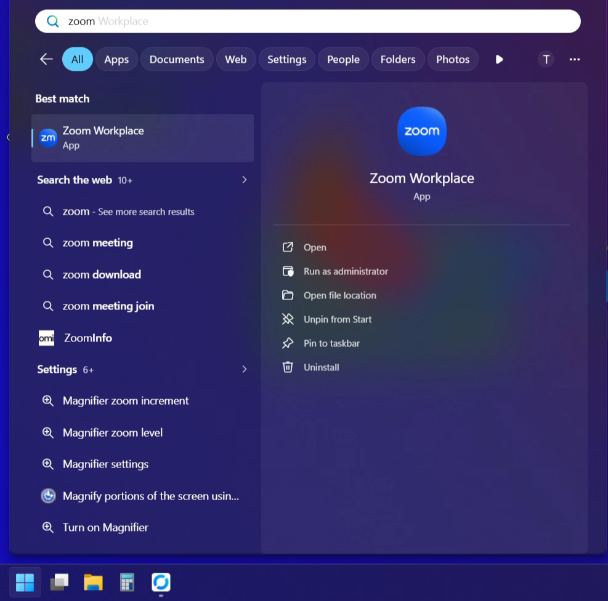Click the Open text in the details pane
The width and height of the screenshot is (608, 601).
(315, 247)
